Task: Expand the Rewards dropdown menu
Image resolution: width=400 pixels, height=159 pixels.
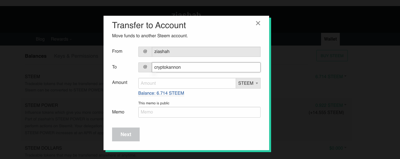Action: [x=61, y=39]
